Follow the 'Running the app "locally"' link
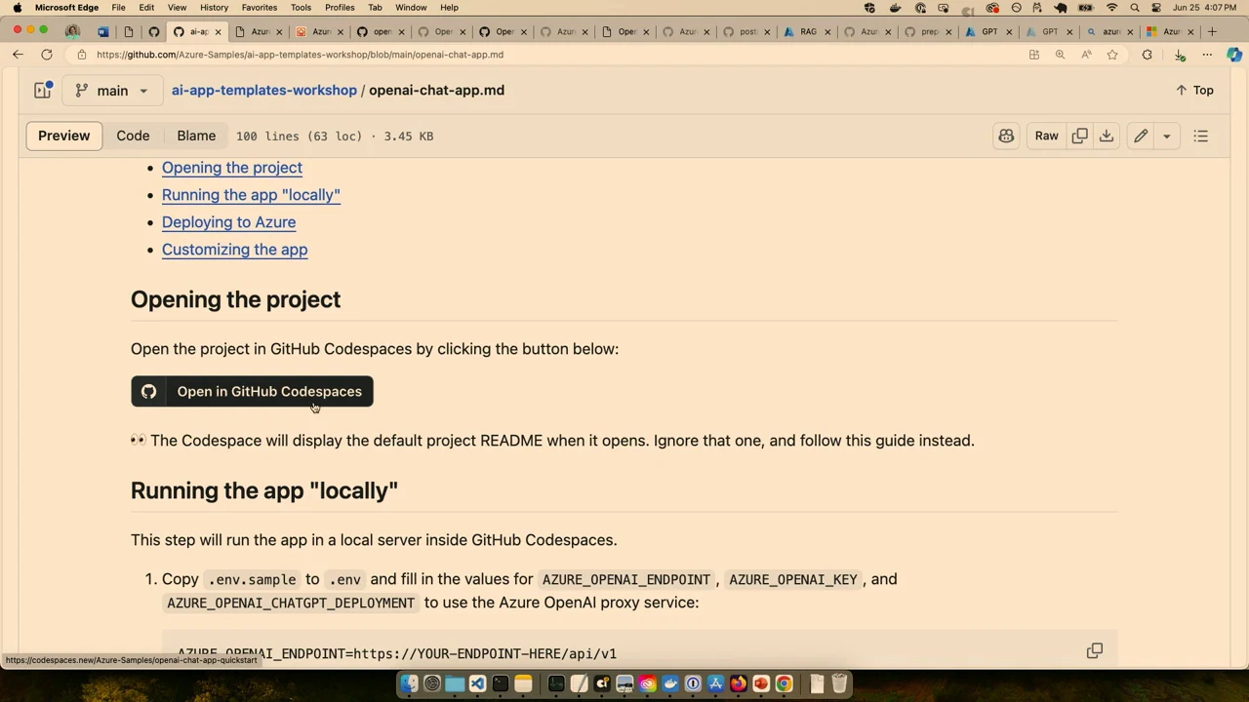The height and width of the screenshot is (702, 1249). tap(251, 195)
